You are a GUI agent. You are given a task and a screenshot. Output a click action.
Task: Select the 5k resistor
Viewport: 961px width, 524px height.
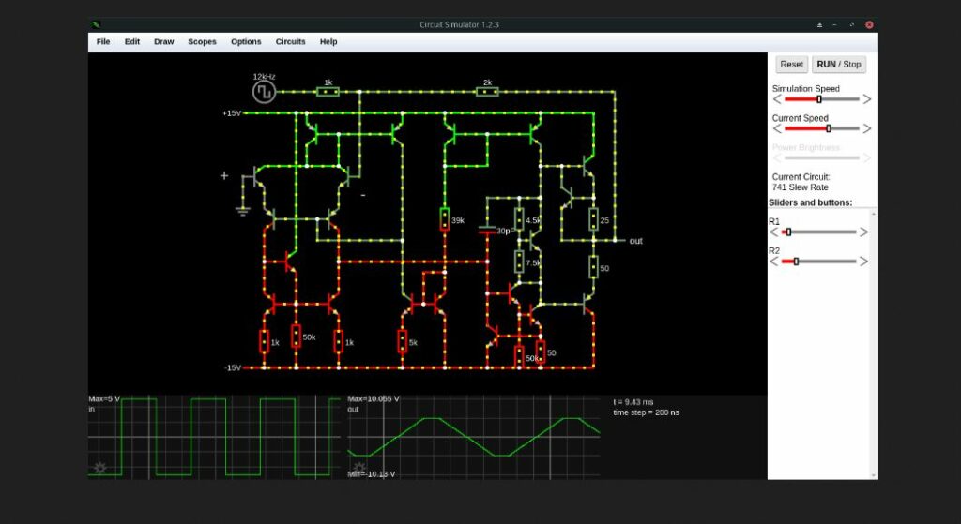(x=402, y=341)
